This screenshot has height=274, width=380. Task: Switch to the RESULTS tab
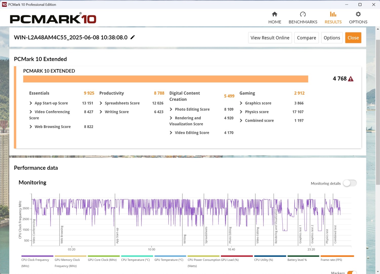[333, 18]
